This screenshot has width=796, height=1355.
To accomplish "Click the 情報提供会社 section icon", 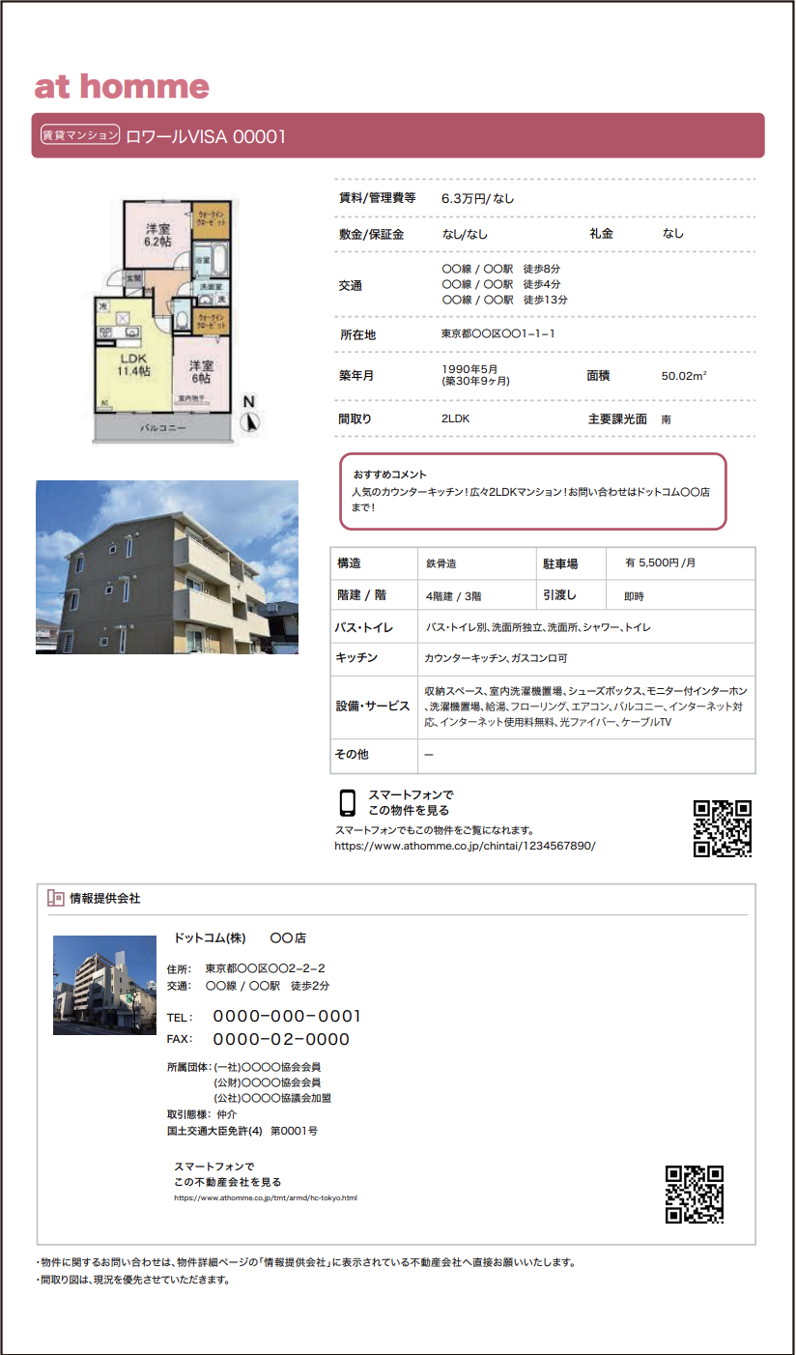I will pyautogui.click(x=56, y=899).
